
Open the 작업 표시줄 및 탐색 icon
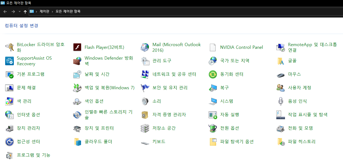[x=281, y=115]
